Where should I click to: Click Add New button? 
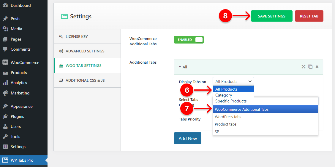tap(188, 138)
